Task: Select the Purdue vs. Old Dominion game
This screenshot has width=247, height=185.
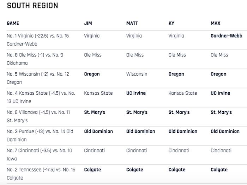Action: 40,135
